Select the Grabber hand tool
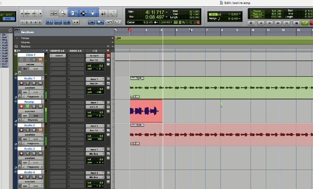This screenshot has width=313, height=189. pyautogui.click(x=93, y=13)
